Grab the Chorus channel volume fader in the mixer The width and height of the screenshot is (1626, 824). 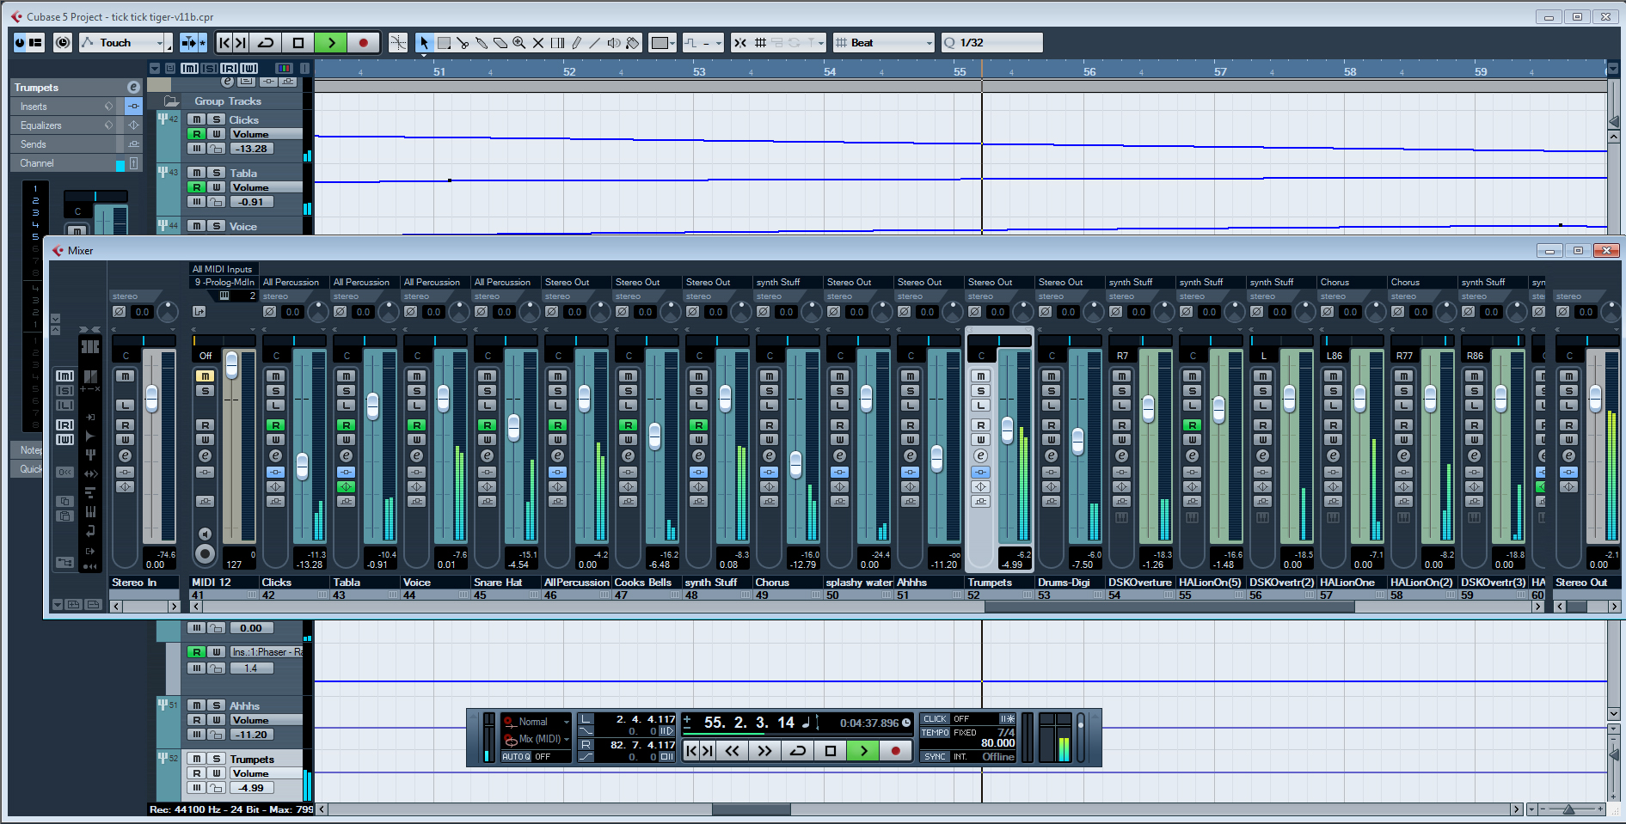795,464
